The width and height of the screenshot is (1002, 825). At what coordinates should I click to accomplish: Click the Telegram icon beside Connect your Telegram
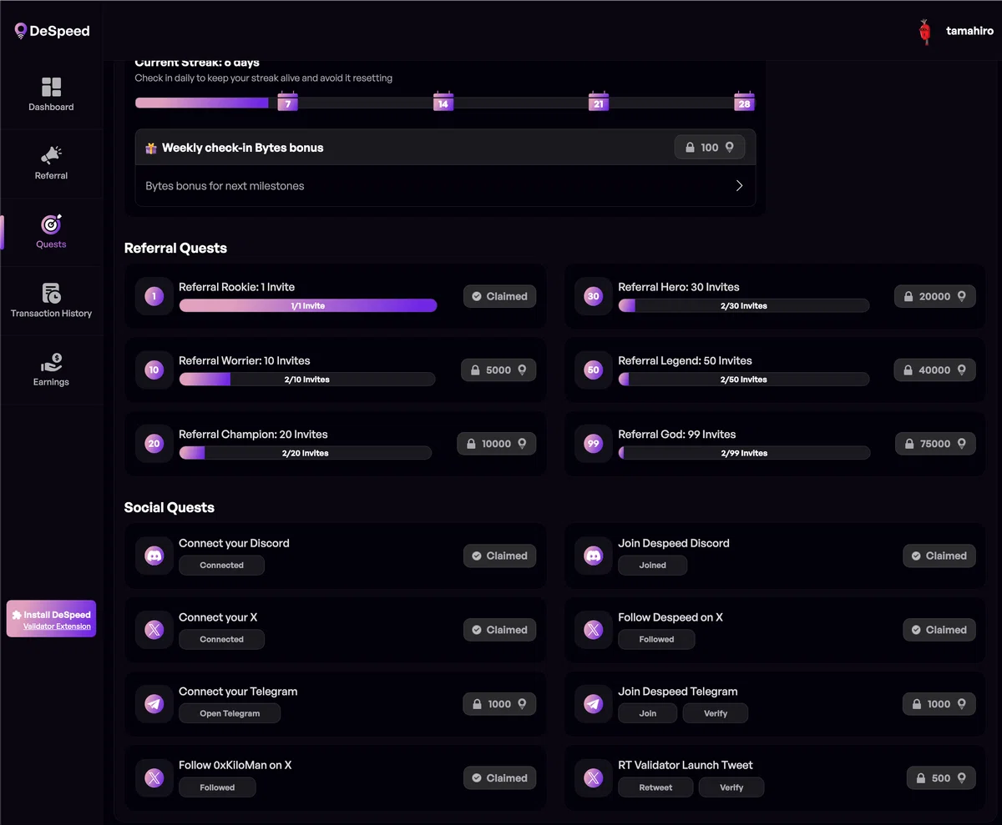pyautogui.click(x=154, y=704)
